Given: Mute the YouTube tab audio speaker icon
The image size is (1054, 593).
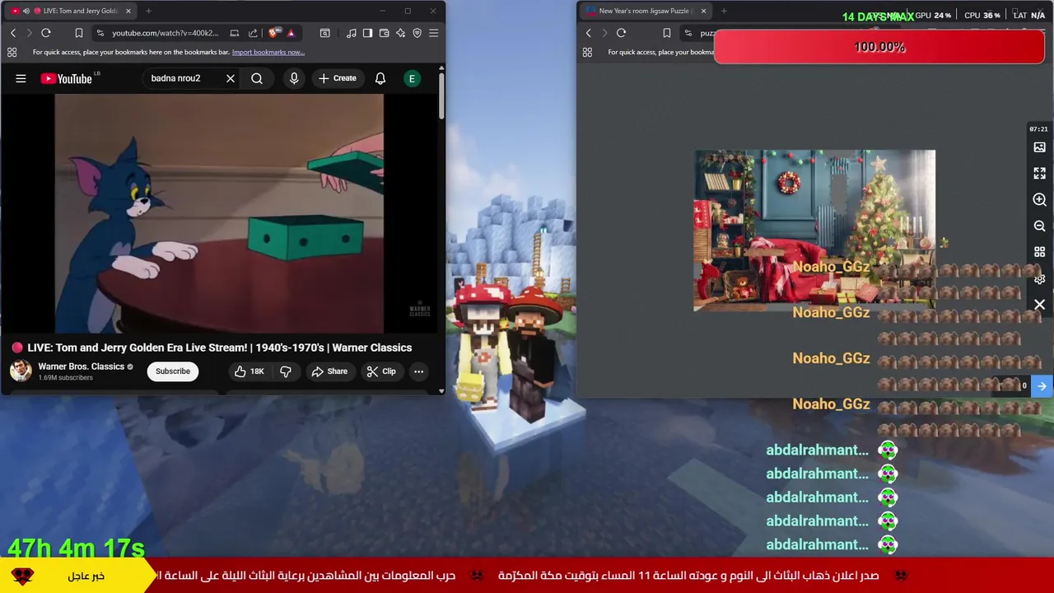Looking at the screenshot, I should (26, 11).
